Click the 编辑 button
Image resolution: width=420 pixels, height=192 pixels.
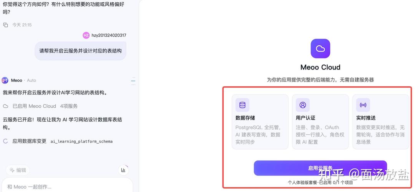click(x=18, y=170)
